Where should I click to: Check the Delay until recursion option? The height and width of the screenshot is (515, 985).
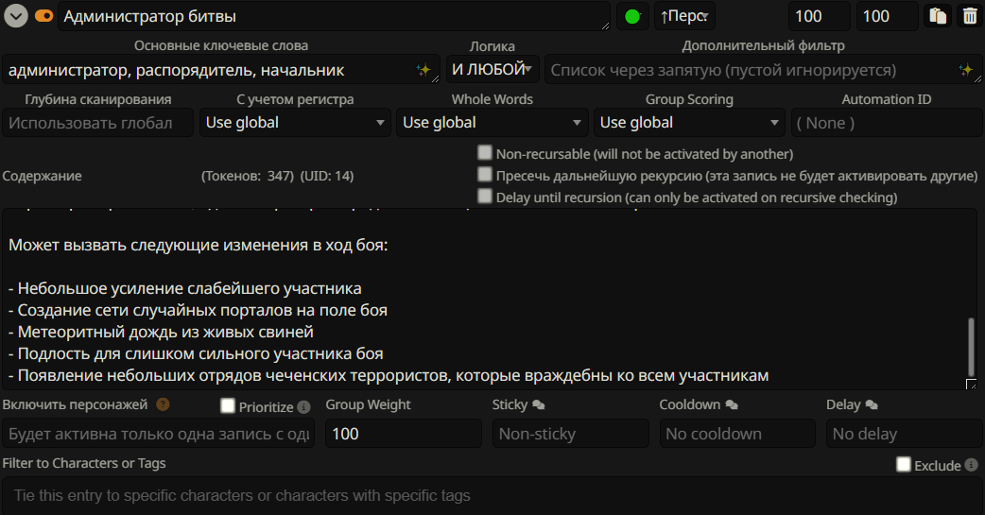[x=485, y=197]
